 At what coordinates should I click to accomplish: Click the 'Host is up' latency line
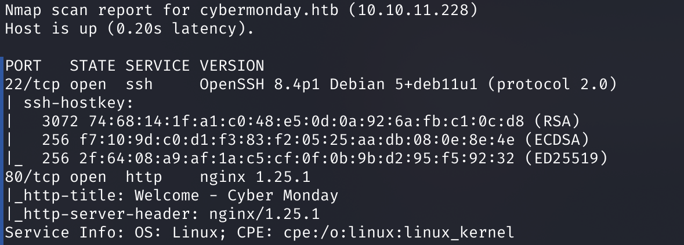129,29
